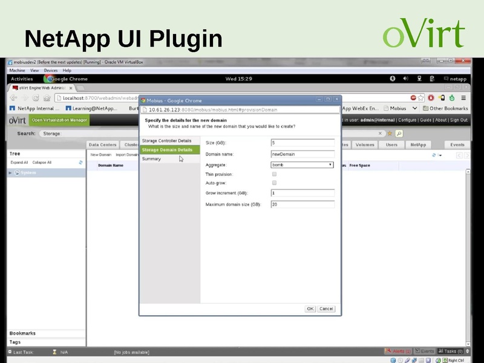Viewport: 484px width, 363px height.
Task: Enable the Auto-grow checkbox
Action: click(274, 183)
